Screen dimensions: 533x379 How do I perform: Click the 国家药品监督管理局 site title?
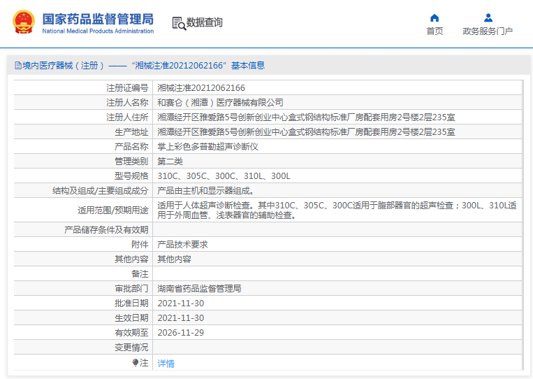coord(98,19)
